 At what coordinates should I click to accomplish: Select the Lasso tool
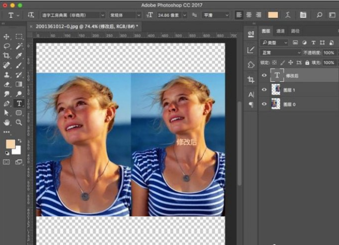tap(7, 46)
